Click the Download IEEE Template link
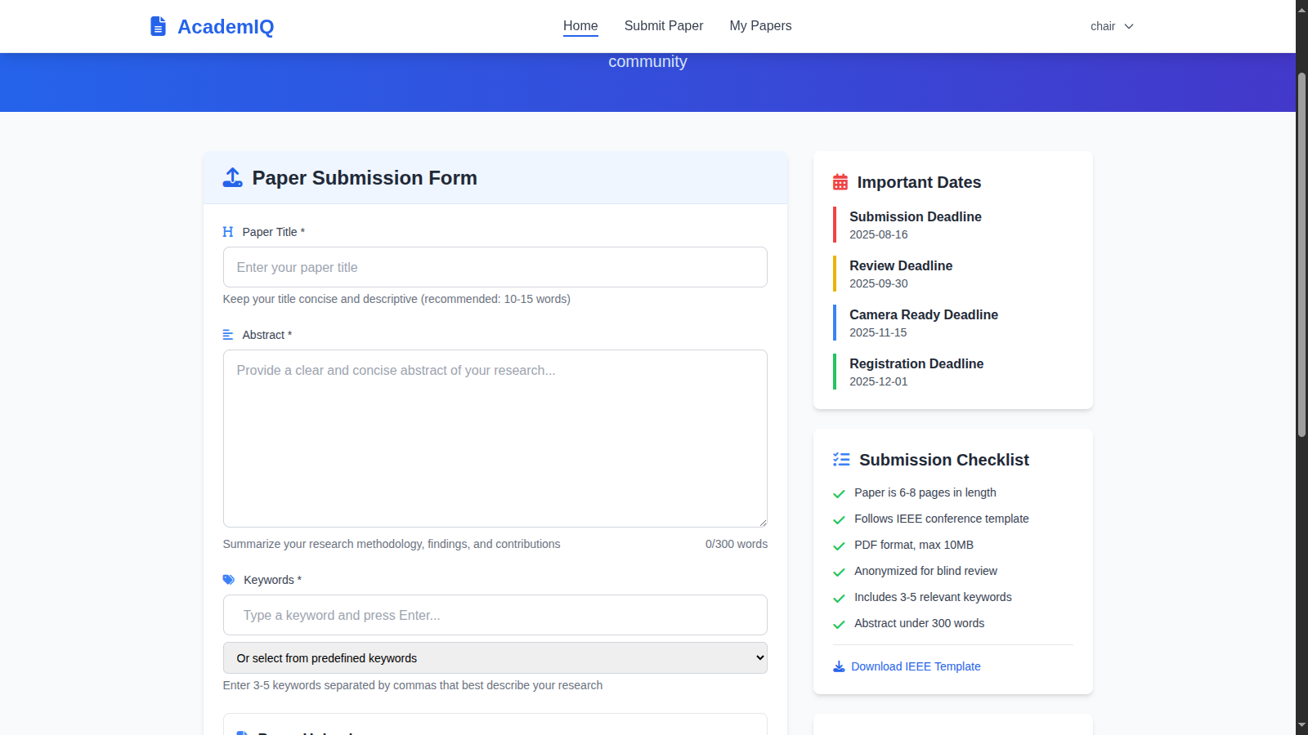Image resolution: width=1308 pixels, height=735 pixels. 916,666
